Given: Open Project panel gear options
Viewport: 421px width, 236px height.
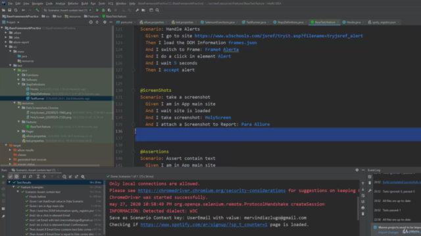Looking at the screenshot, I should pos(105,22).
